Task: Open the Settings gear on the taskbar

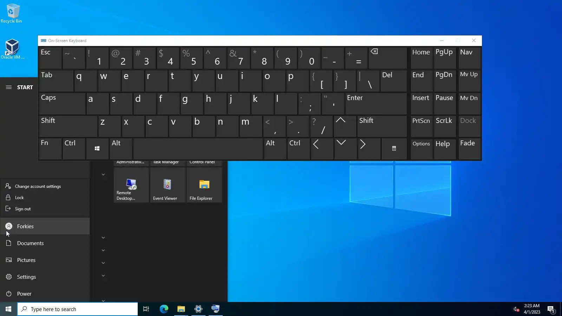Action: (x=198, y=309)
